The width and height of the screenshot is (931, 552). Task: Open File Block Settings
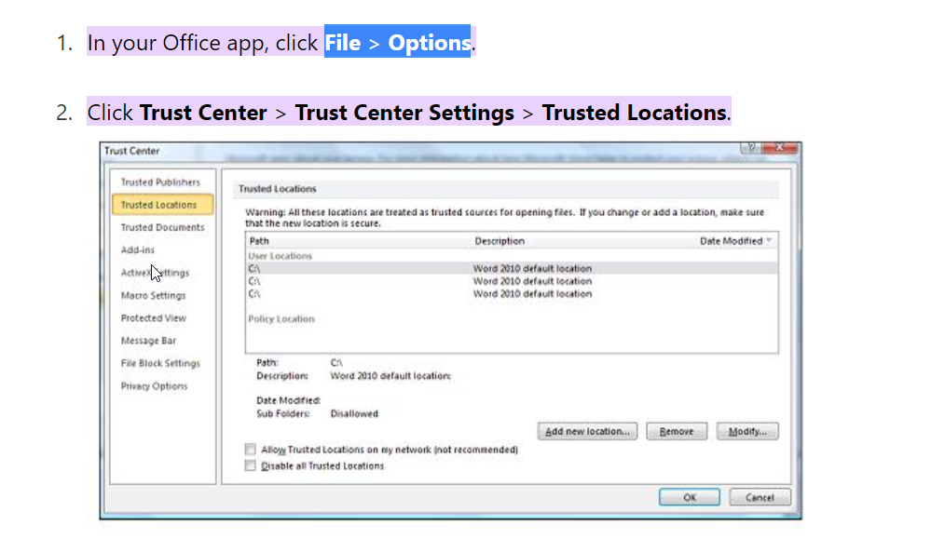(x=160, y=363)
